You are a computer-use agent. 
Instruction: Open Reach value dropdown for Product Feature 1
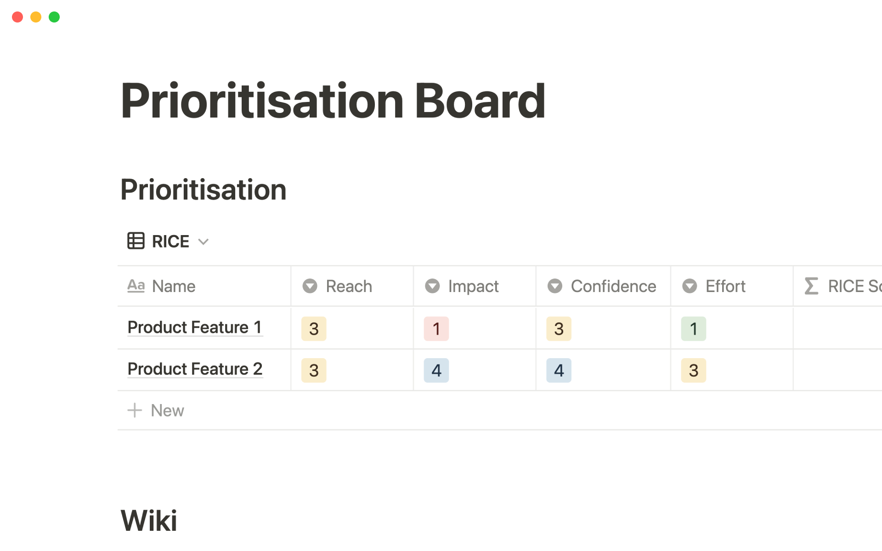pos(314,329)
